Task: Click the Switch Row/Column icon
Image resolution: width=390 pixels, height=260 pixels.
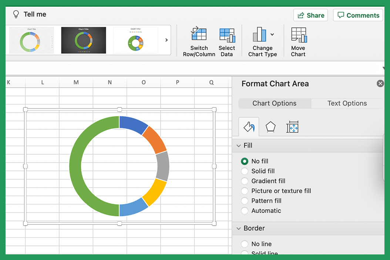Action: pos(199,34)
